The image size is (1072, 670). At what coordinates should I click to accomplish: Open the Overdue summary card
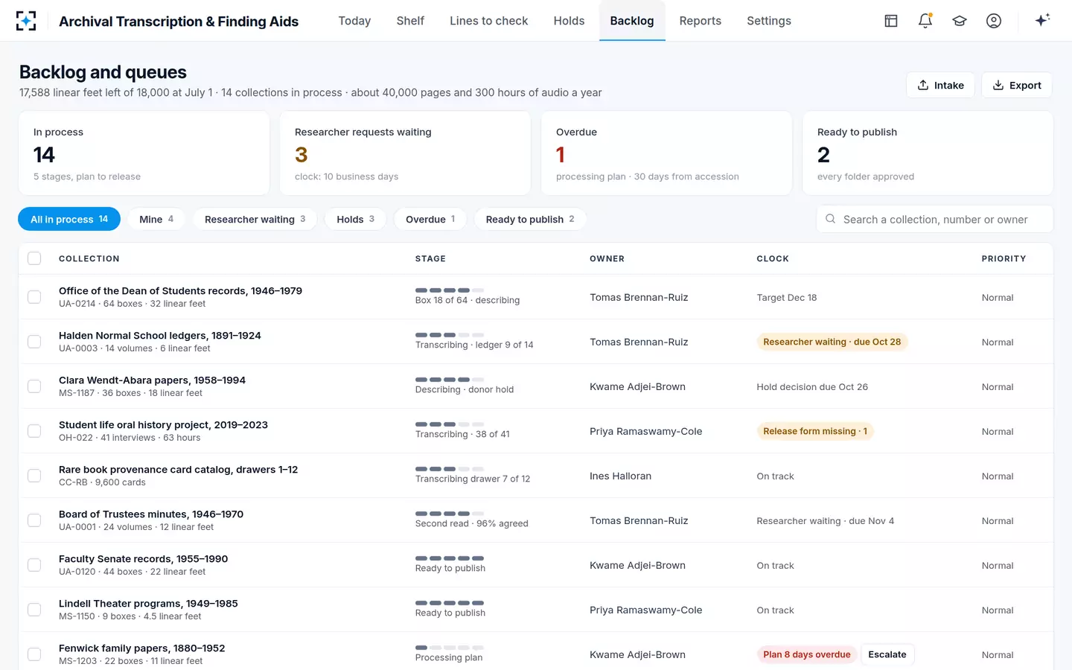[666, 153]
